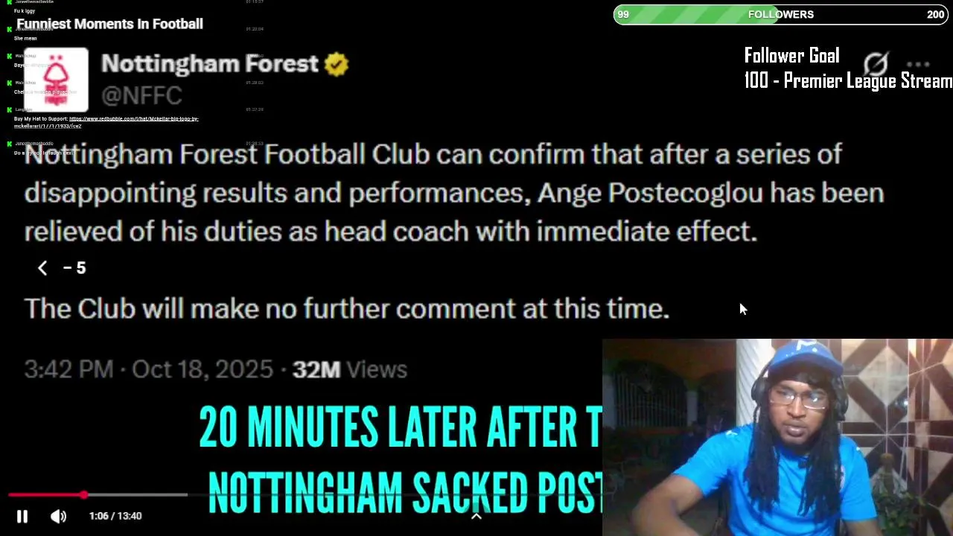Image resolution: width=953 pixels, height=536 pixels.
Task: Open the @NFFC handle
Action: 141,95
